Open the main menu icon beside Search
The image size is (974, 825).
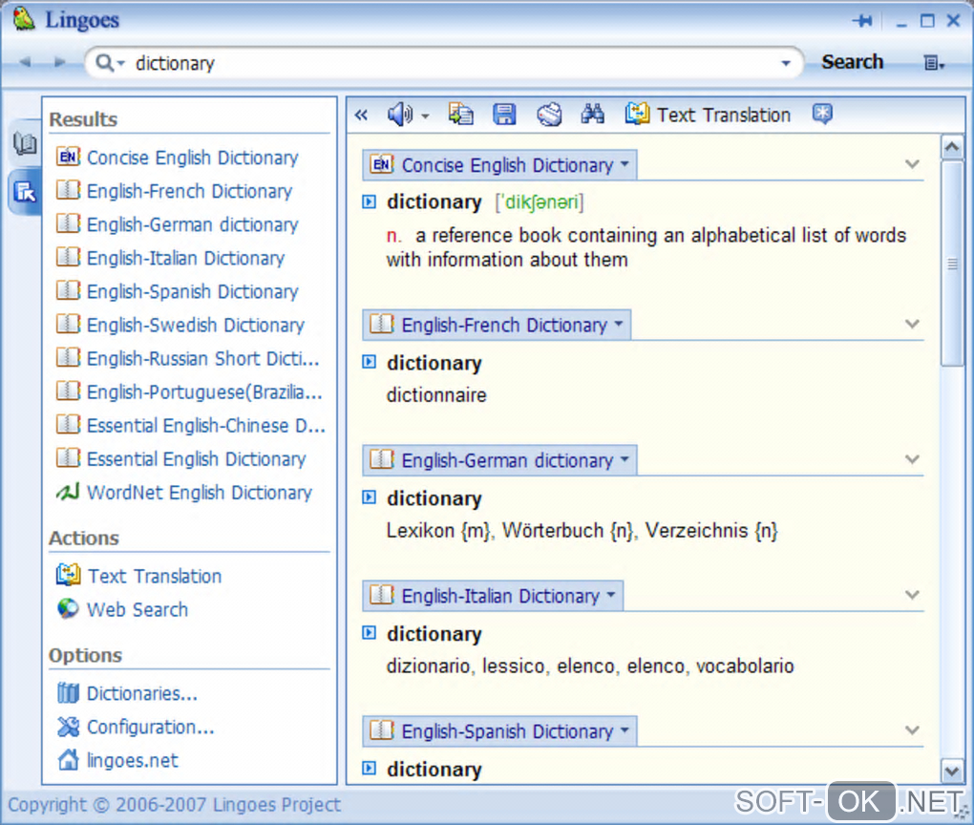pos(934,63)
